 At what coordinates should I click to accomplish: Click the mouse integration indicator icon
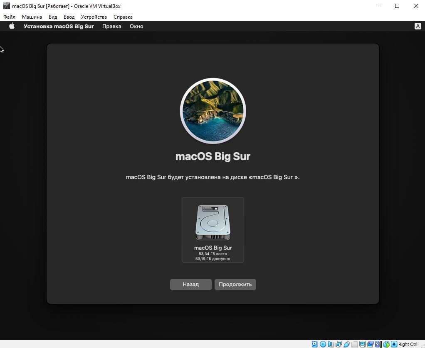click(x=386, y=344)
